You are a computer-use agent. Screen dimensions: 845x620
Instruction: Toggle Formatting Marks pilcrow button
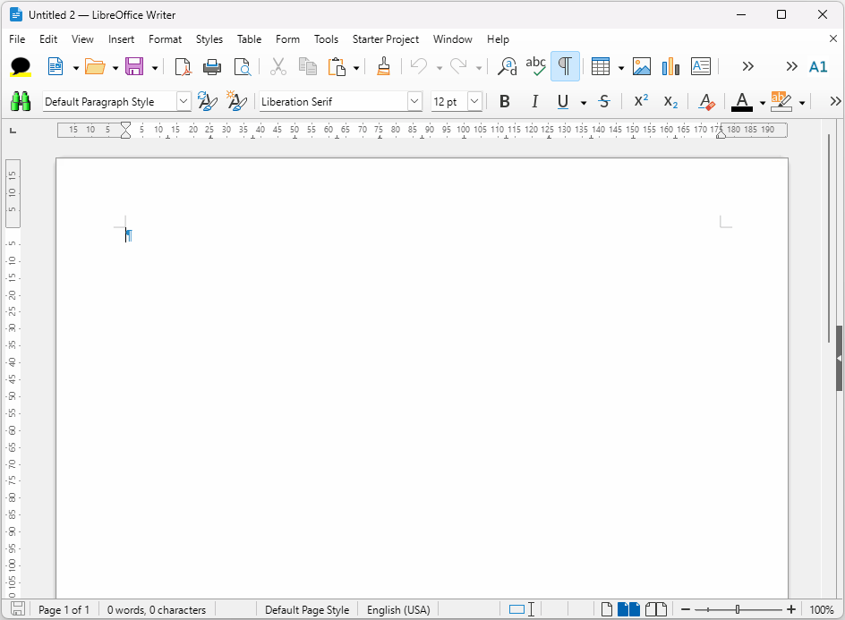pyautogui.click(x=565, y=67)
